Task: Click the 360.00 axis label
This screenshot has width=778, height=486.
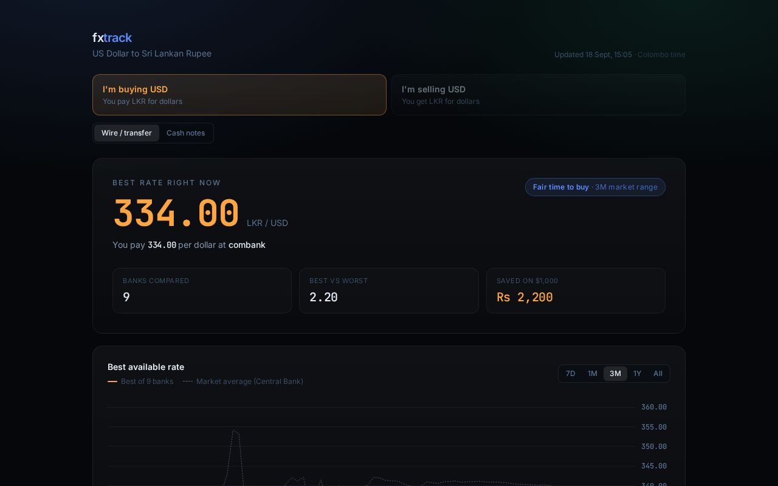Action: tap(654, 407)
